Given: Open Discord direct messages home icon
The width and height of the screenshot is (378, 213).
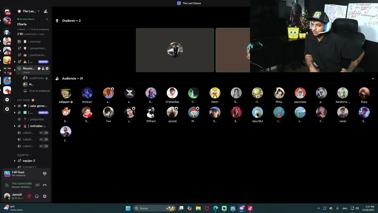Looking at the screenshot, I should pos(7,11).
